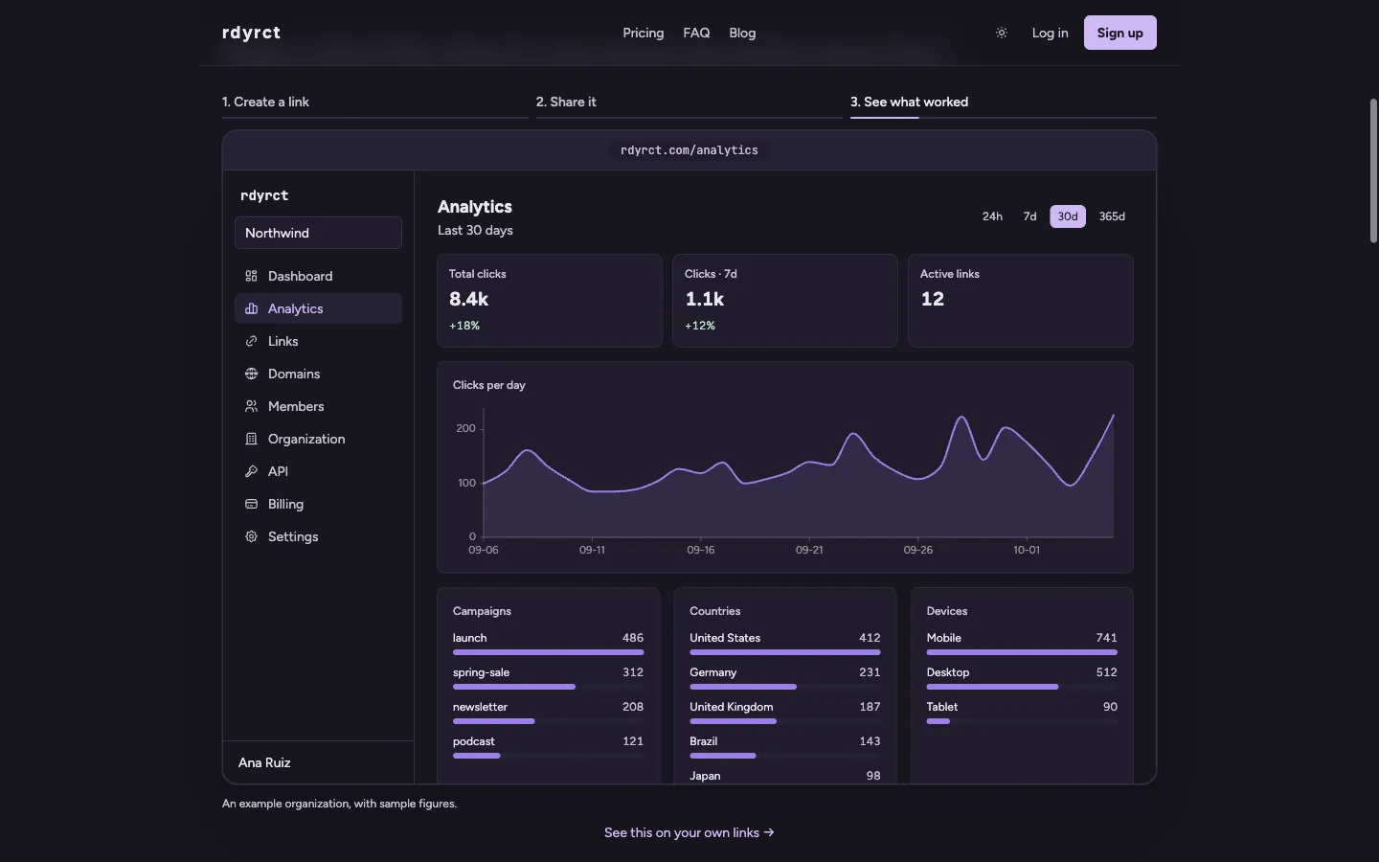Viewport: 1379px width, 862px height.
Task: Click the Sign up button
Action: [1119, 33]
